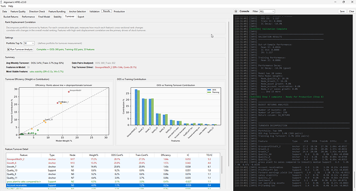Switch to the Stability sub-tab
Viewport: 356px width, 191px height.
(x=57, y=17)
